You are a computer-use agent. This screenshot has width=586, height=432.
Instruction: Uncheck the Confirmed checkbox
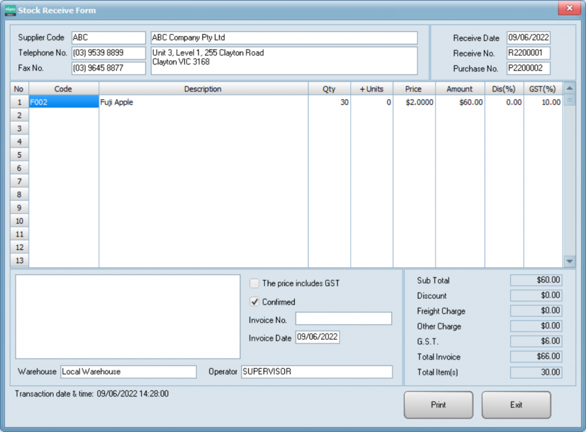click(254, 302)
